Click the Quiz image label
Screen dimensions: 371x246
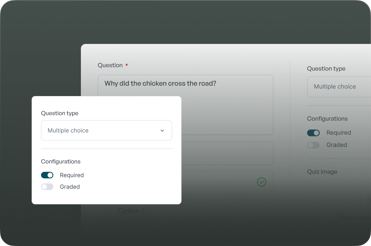[x=322, y=172]
